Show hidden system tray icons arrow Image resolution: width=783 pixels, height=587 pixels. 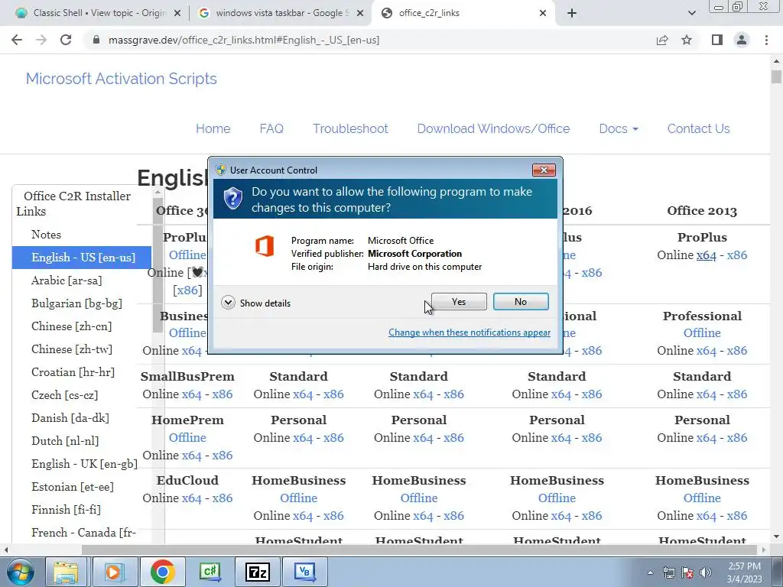click(x=650, y=572)
